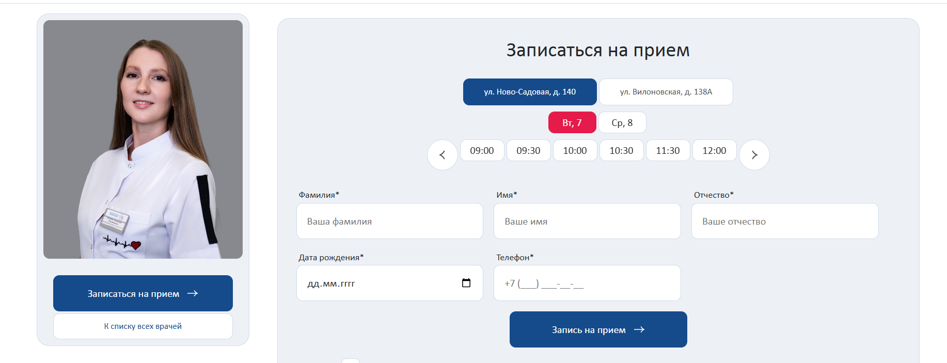Open the calendar picker in birth date field
The width and height of the screenshot is (947, 363).
tap(466, 283)
